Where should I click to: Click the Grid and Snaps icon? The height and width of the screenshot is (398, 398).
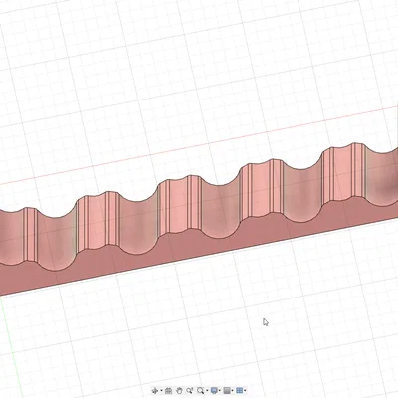coord(227,391)
